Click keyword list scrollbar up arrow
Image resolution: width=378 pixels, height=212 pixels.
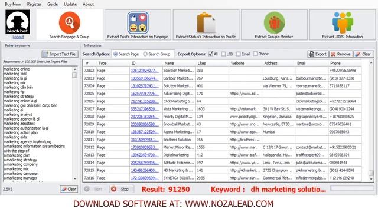75,69
